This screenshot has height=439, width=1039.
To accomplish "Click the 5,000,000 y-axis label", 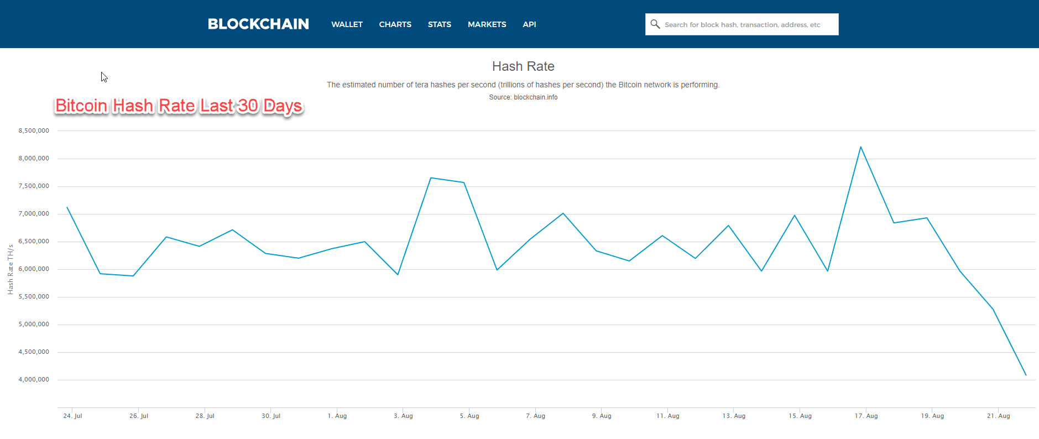I will (34, 325).
